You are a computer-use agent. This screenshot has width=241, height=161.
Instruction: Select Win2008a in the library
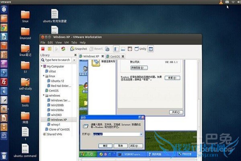[x=55, y=110]
